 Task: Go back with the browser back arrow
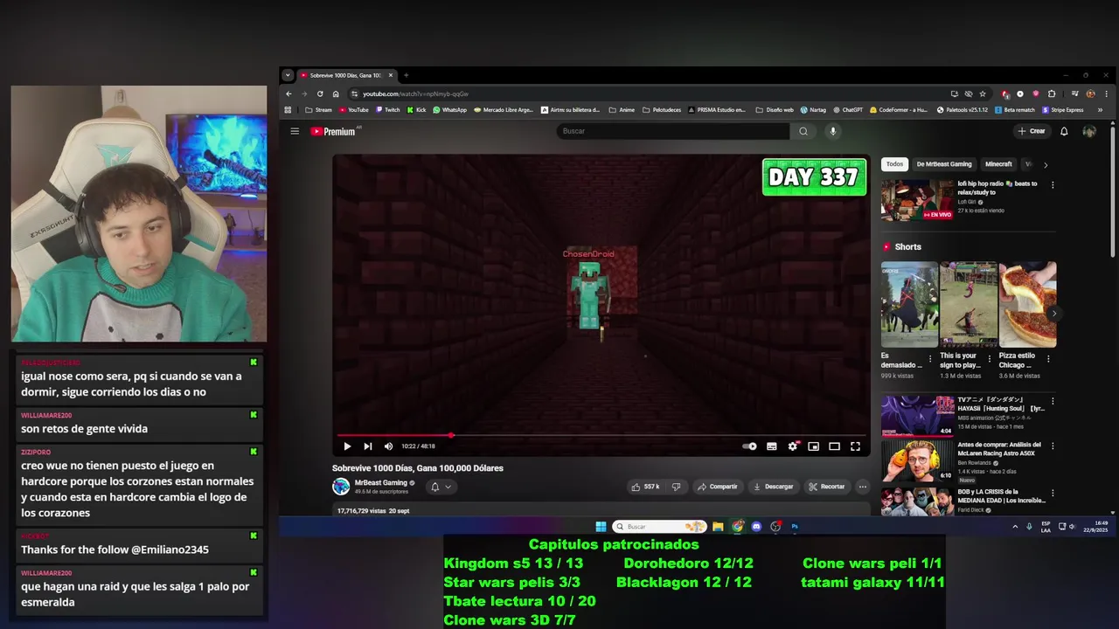click(288, 93)
